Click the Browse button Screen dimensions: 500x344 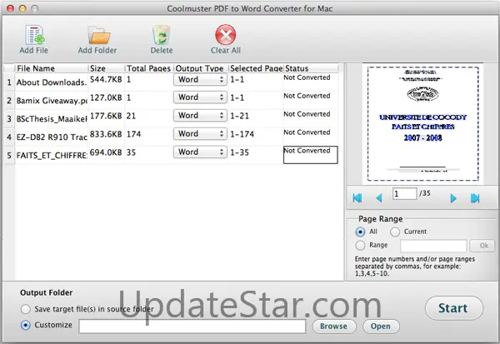334,327
